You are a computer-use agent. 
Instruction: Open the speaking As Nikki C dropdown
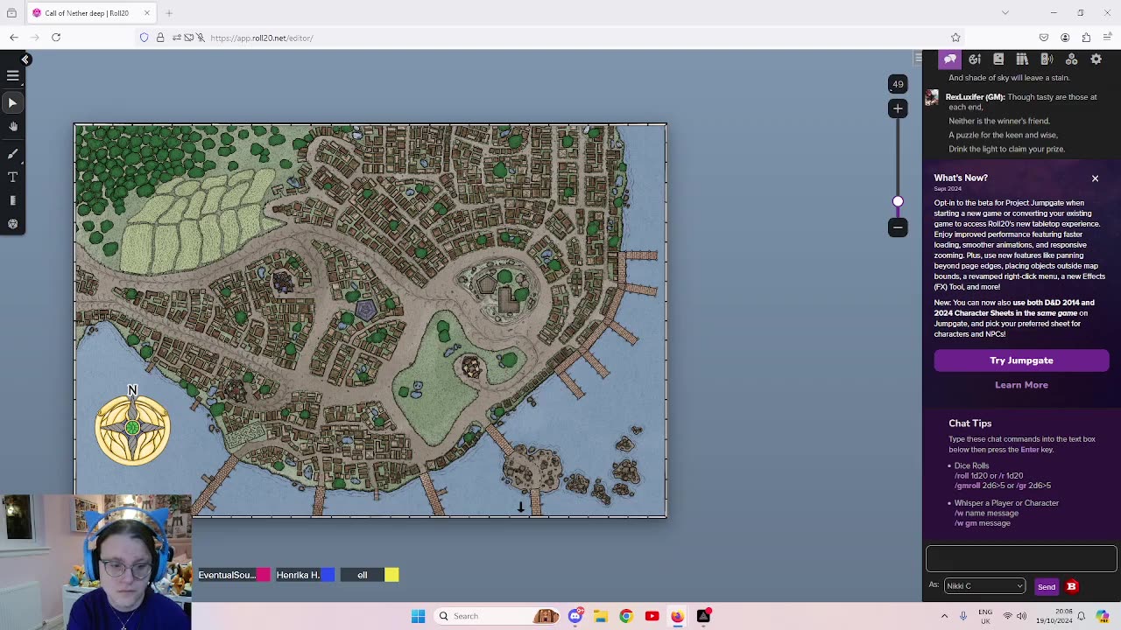[984, 586]
